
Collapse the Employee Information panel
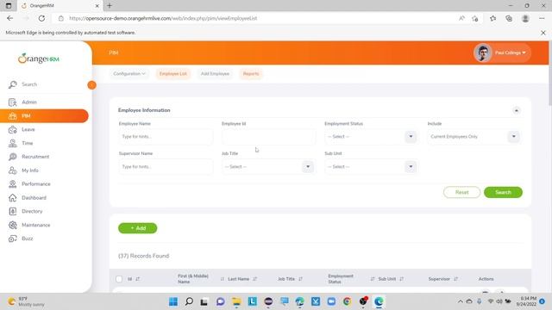pos(517,111)
